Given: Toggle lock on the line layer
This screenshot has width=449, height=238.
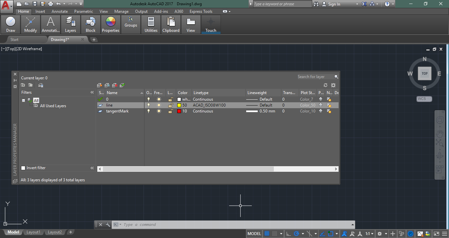Looking at the screenshot, I should [x=170, y=105].
